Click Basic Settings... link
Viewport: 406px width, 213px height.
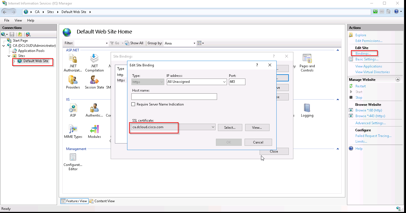pos(367,59)
